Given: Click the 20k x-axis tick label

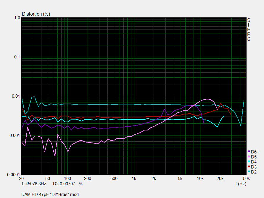Looking at the screenshot, I should [x=220, y=179].
